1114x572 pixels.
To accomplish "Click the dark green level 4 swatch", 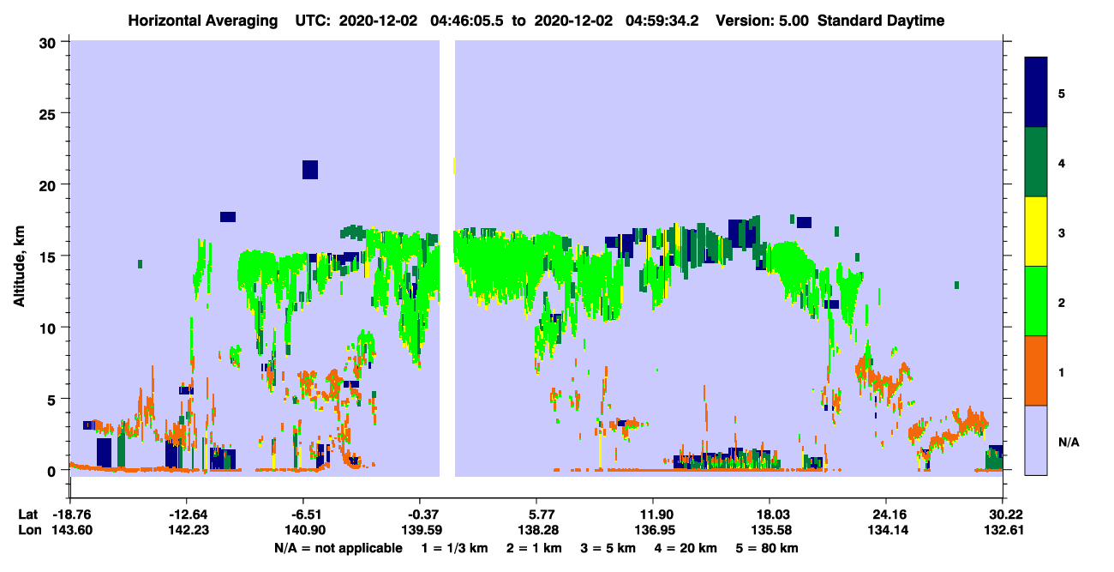I will (1036, 162).
